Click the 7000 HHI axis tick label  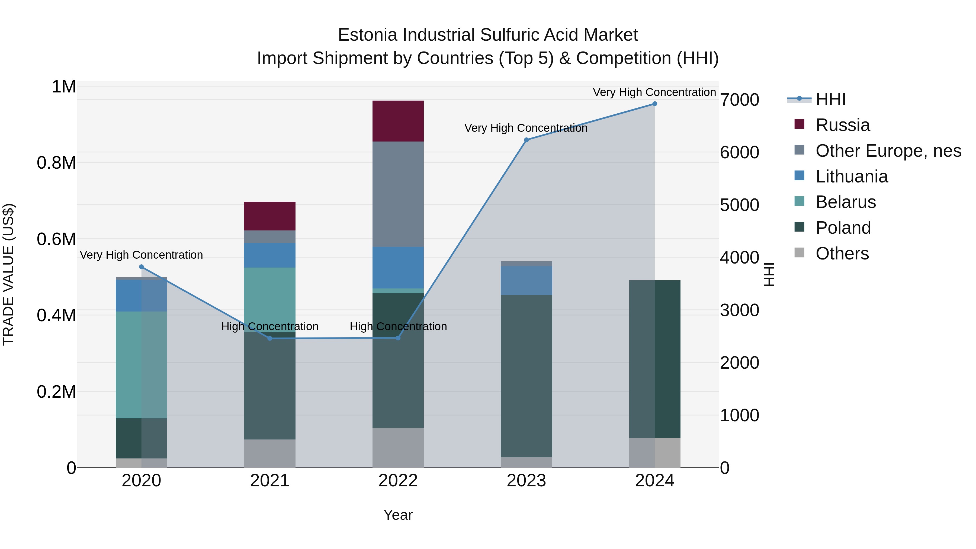[740, 100]
